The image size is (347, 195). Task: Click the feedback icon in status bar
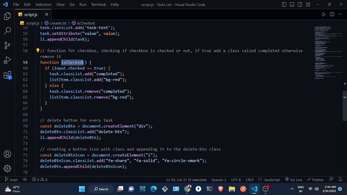tap(331, 179)
